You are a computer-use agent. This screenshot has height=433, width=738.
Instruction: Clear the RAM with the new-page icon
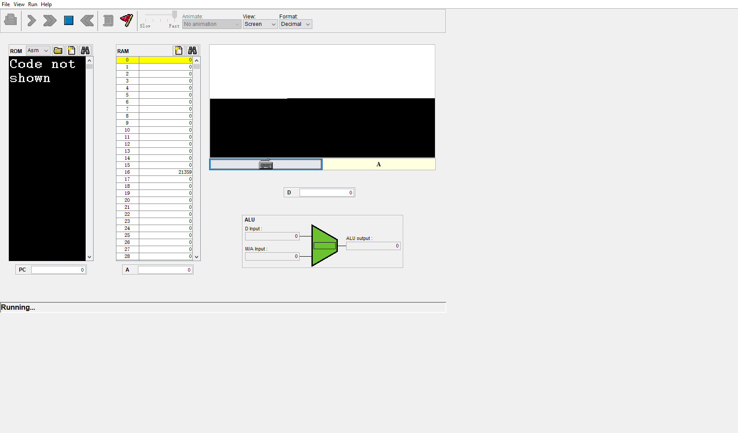[178, 50]
